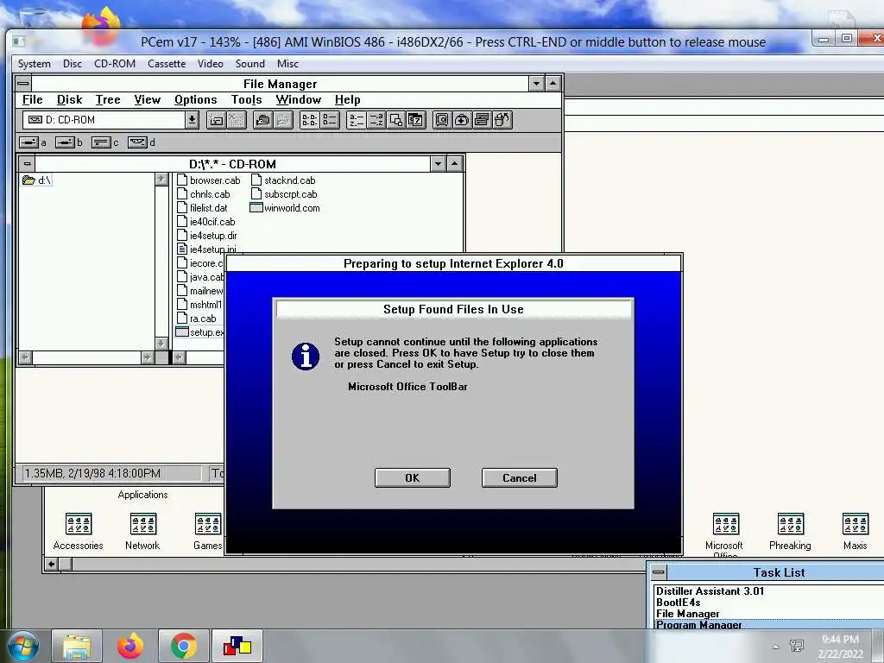Viewport: 884px width, 663px height.
Task: Select subscrpt.cab in file list
Action: 284,194
